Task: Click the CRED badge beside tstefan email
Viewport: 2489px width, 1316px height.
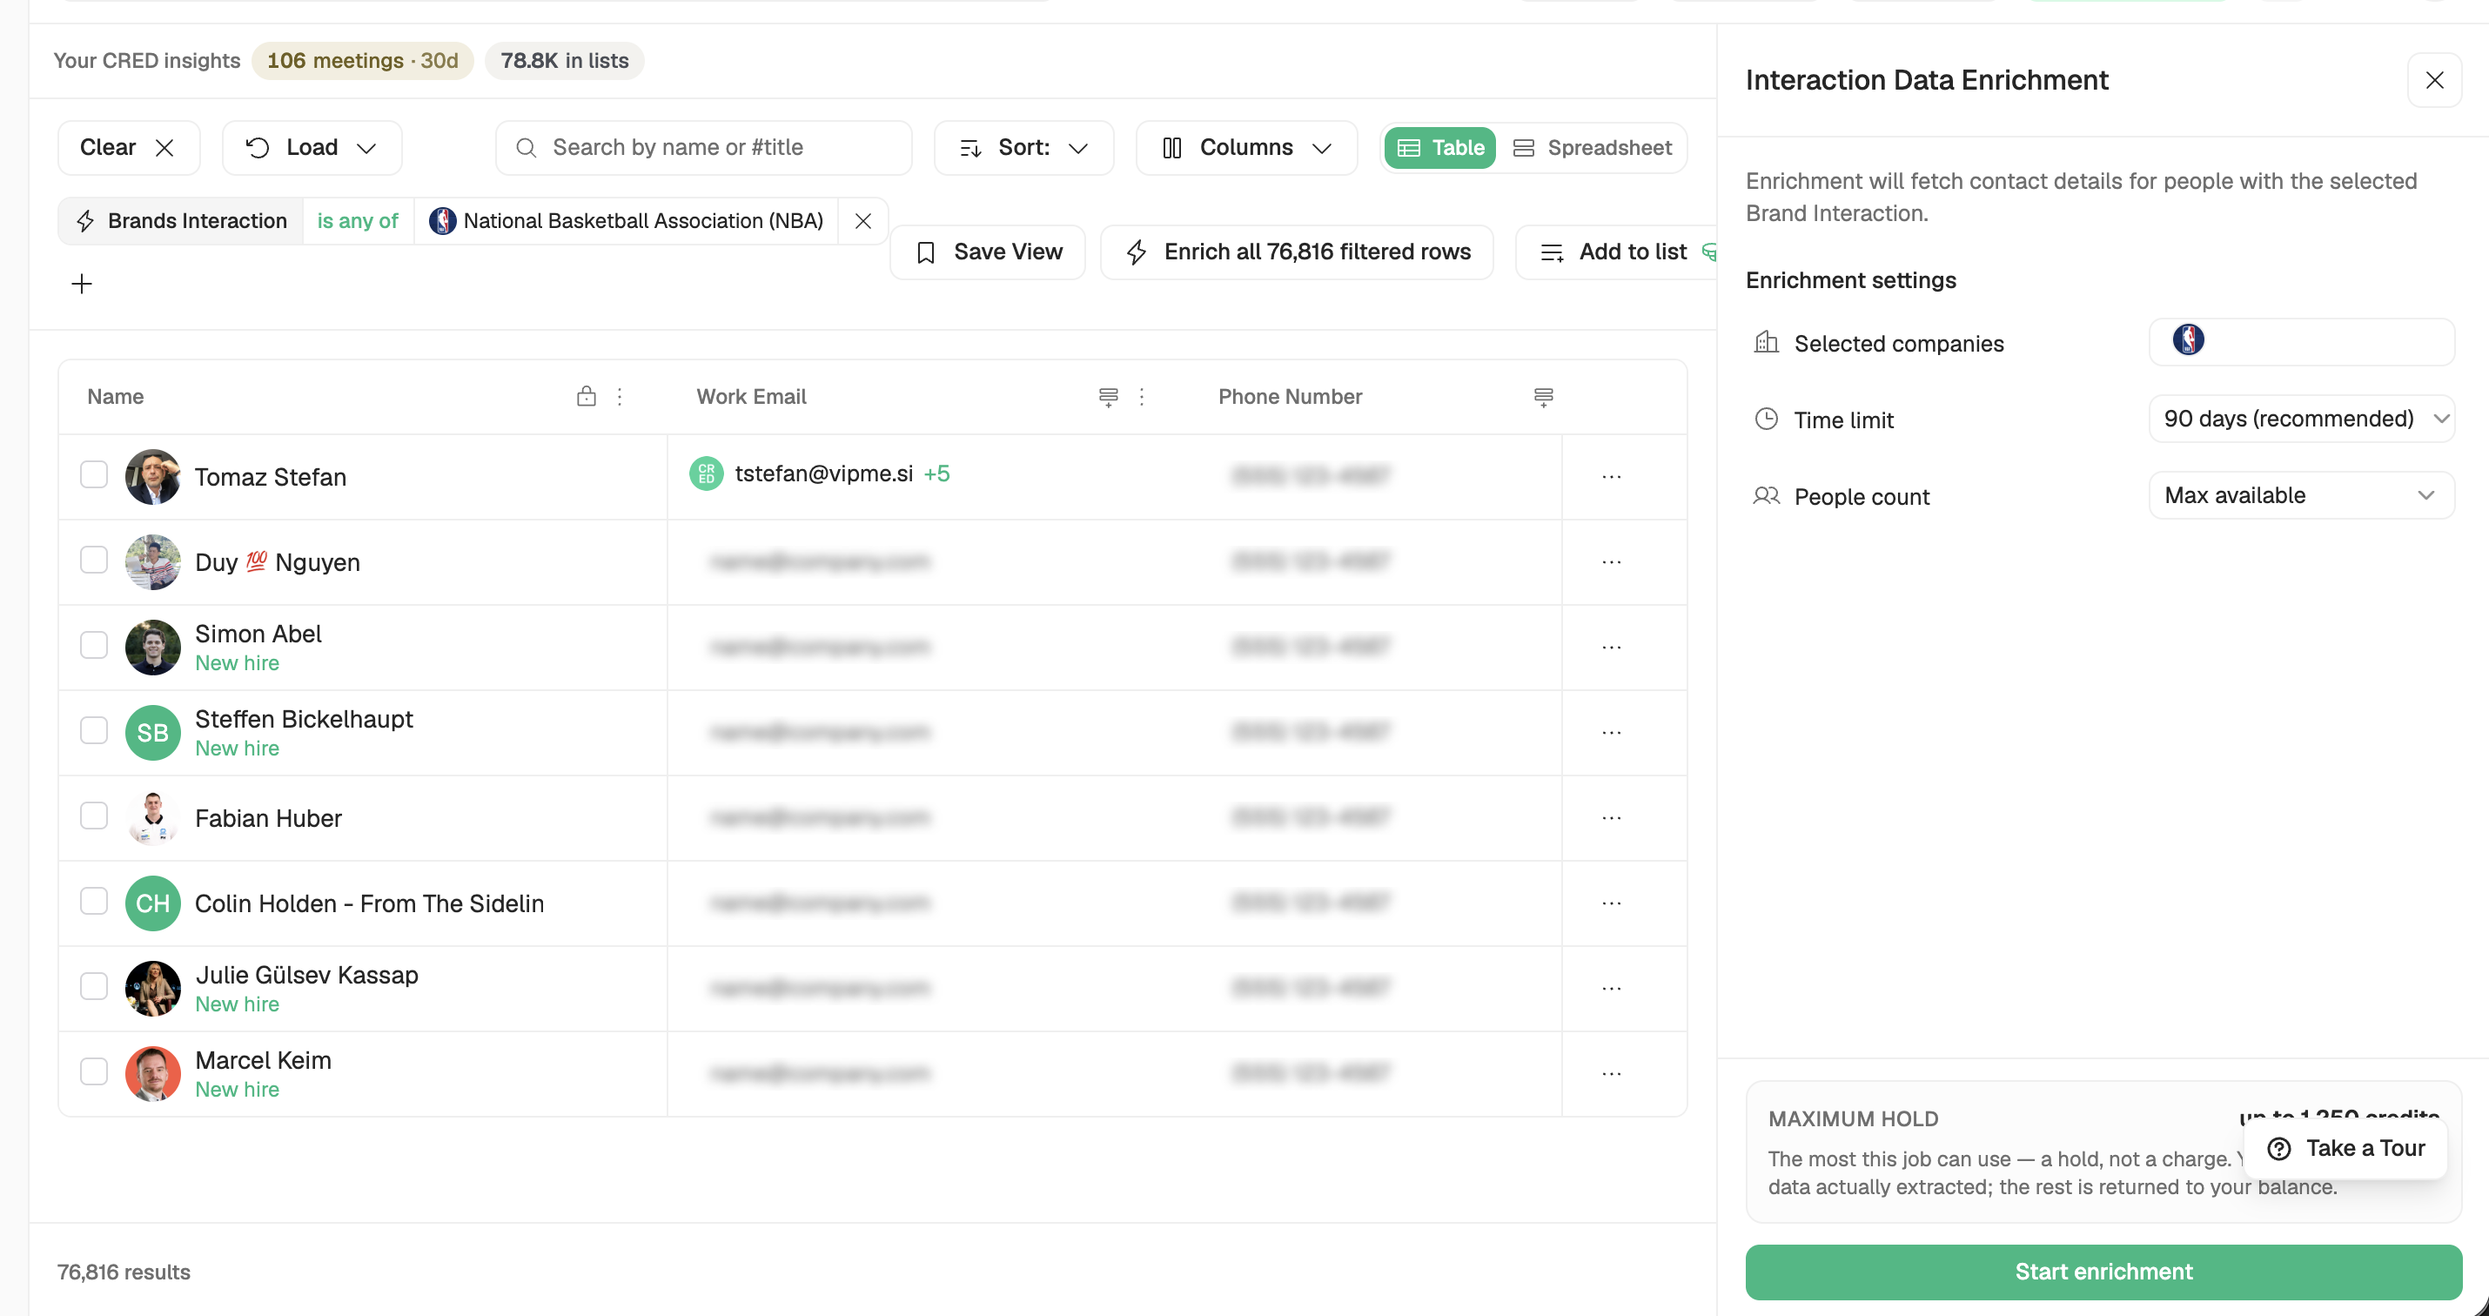Action: point(707,473)
